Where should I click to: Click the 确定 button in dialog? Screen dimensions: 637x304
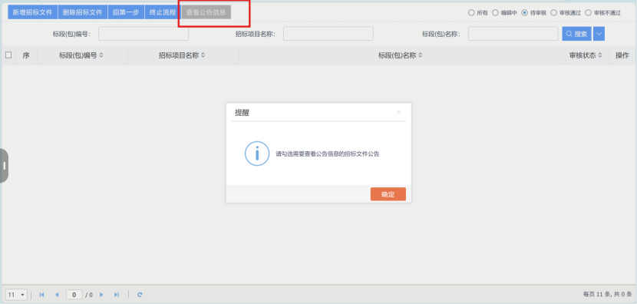[x=388, y=194]
